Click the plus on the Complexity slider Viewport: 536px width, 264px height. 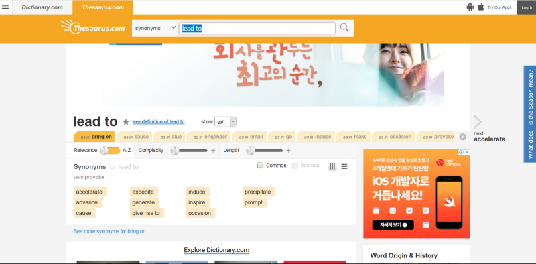coord(213,151)
